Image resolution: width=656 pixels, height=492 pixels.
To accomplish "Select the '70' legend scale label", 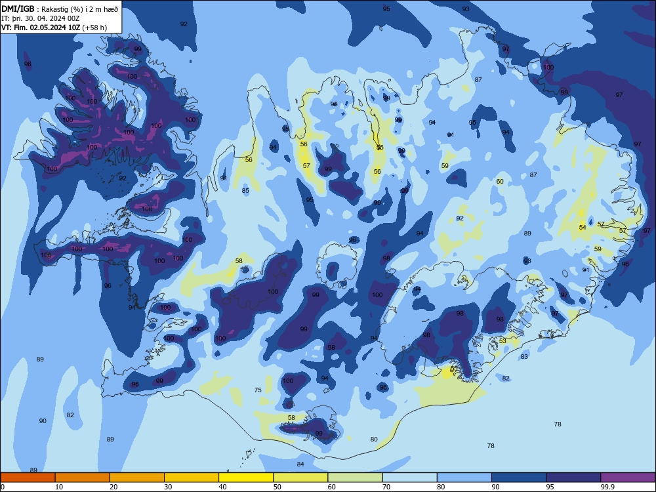I will click(386, 487).
